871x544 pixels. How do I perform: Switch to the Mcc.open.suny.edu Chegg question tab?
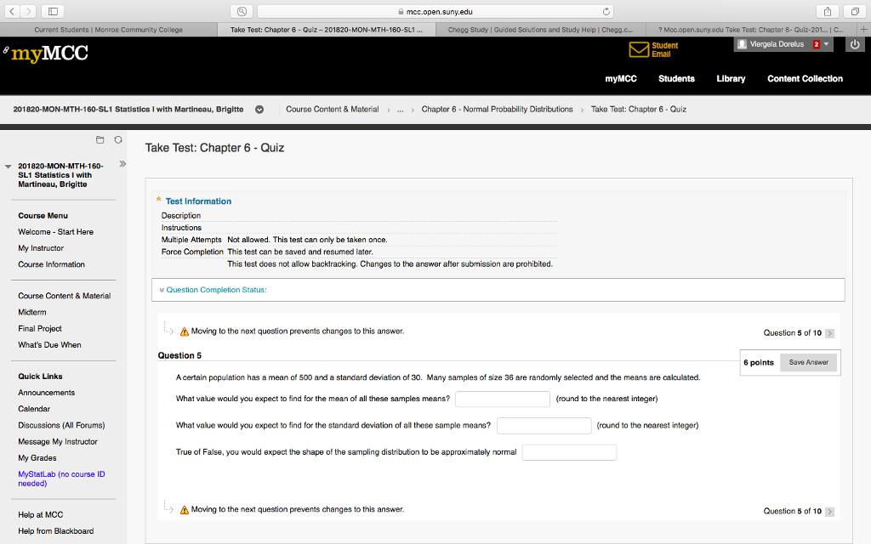750,30
